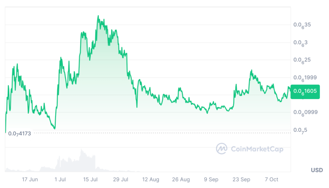Select the 17 Jun date label
329x188 pixels.
click(30, 179)
